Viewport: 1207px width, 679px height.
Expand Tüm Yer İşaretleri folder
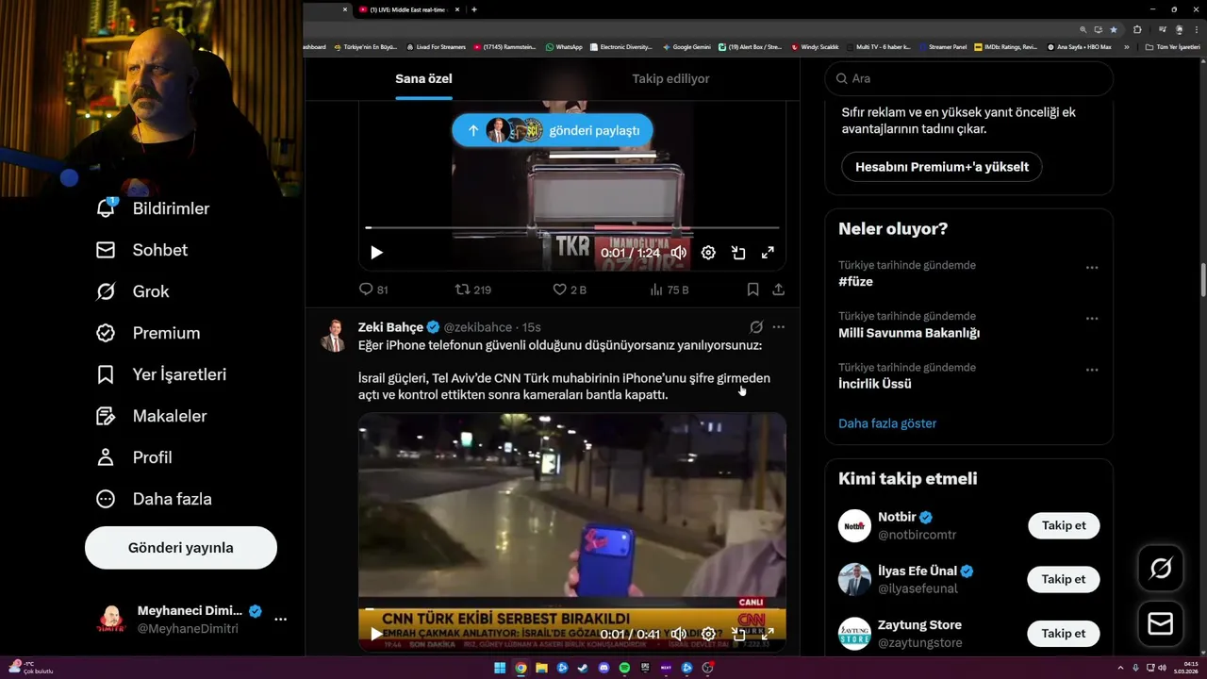click(x=1172, y=46)
